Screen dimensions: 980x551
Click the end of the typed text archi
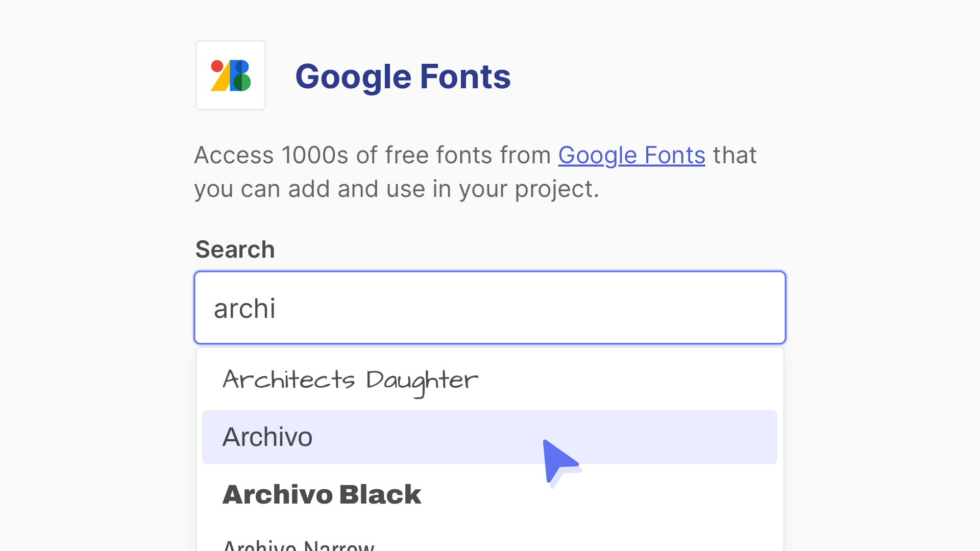[278, 307]
